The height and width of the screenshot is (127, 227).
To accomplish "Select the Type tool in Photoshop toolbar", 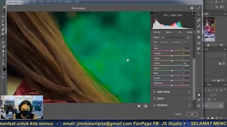I will click(x=3, y=55).
